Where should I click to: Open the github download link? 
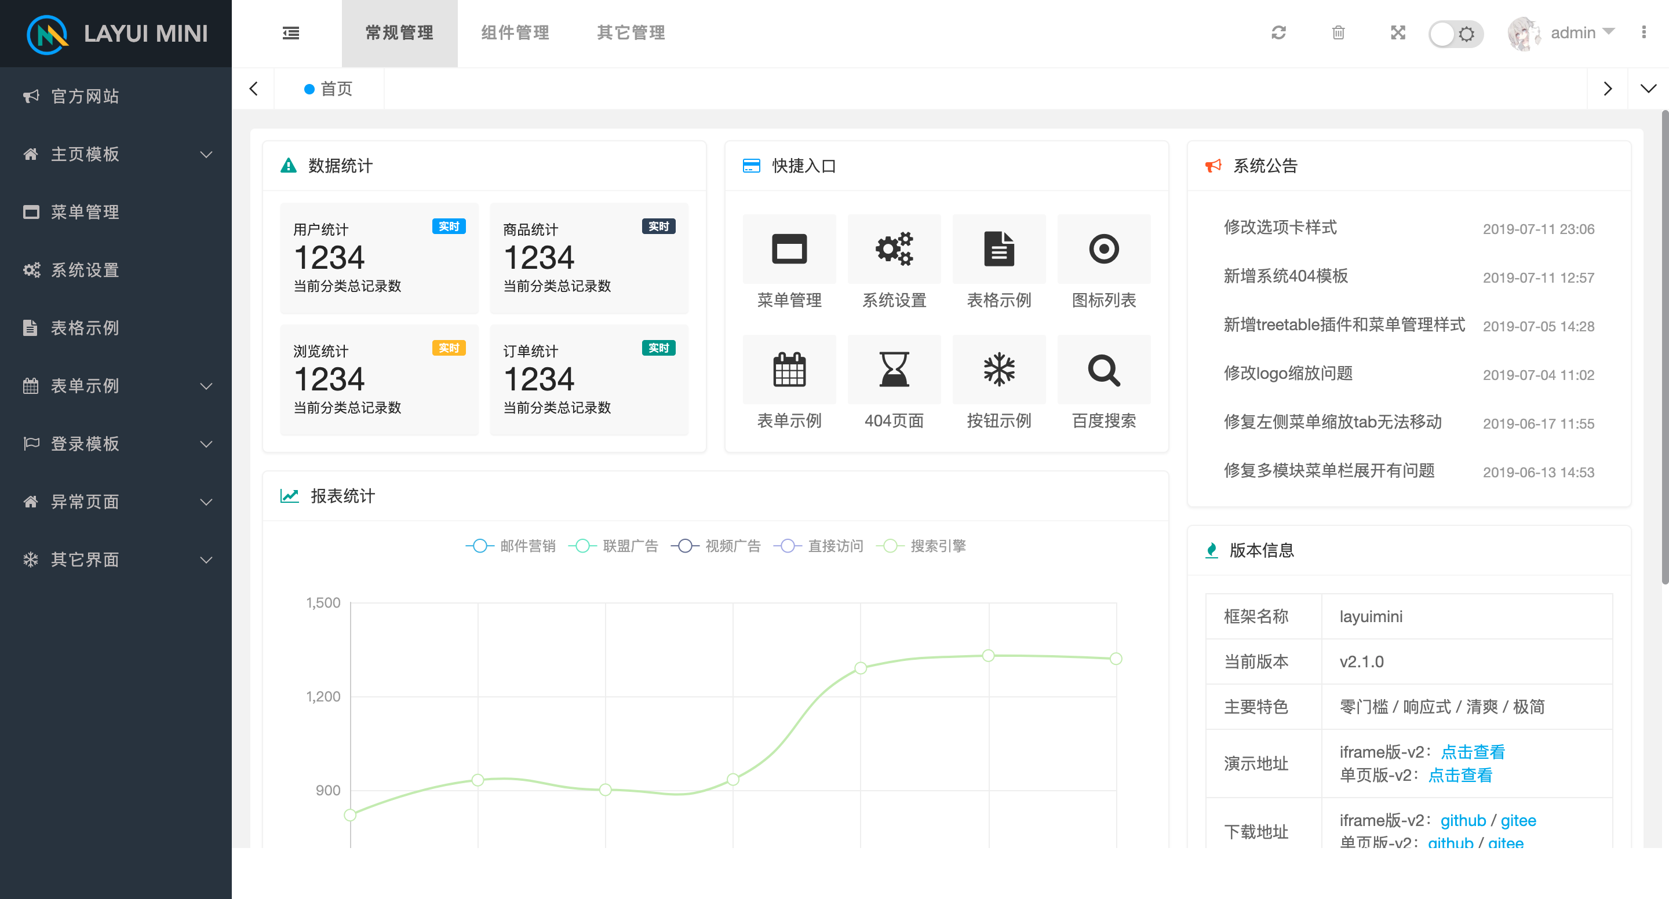click(1462, 820)
